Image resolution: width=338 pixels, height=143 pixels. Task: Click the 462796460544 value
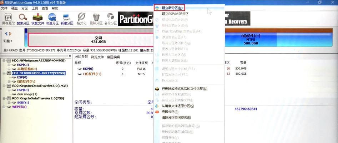point(246,109)
